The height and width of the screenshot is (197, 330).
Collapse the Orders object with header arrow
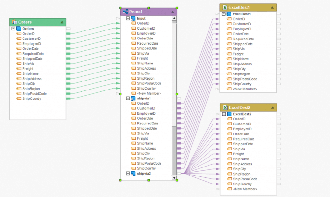pos(62,22)
